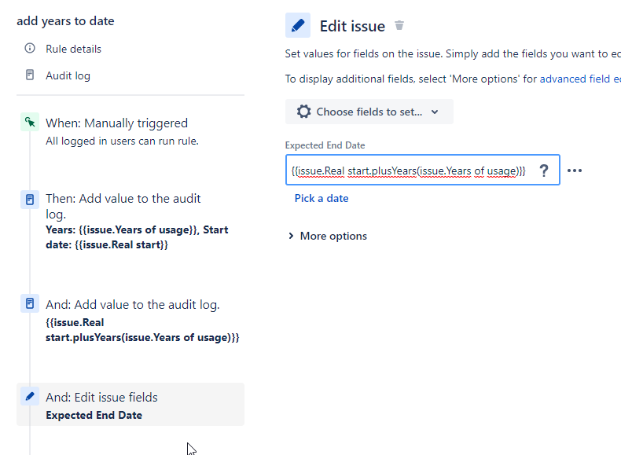
Task: Select the When: Manually triggered step
Action: pyautogui.click(x=116, y=123)
